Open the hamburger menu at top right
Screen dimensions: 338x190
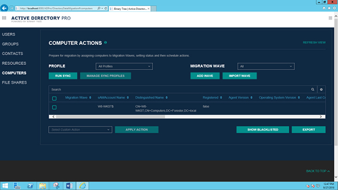coord(330,18)
